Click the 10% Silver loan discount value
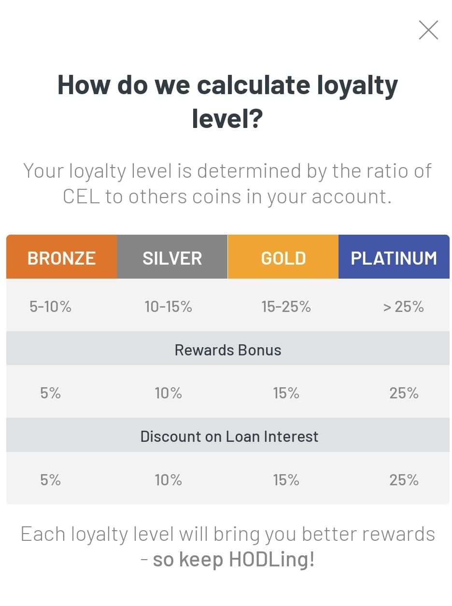The height and width of the screenshot is (606, 452). [x=168, y=479]
